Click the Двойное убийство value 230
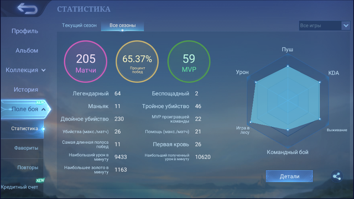The image size is (354, 199). click(x=119, y=119)
